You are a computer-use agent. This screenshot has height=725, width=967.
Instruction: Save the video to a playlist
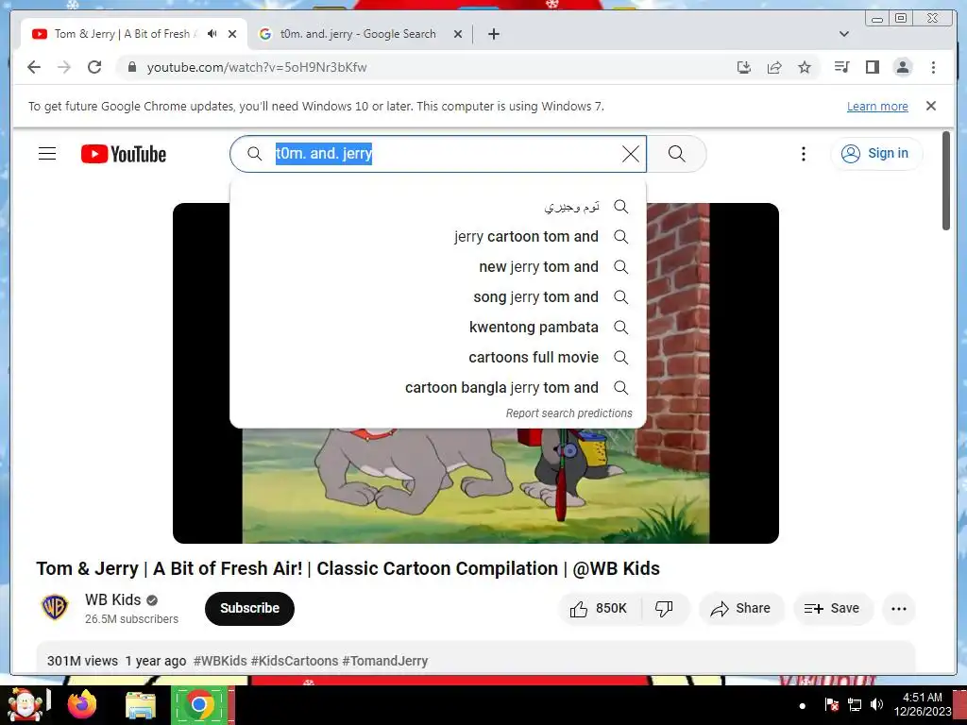click(833, 609)
